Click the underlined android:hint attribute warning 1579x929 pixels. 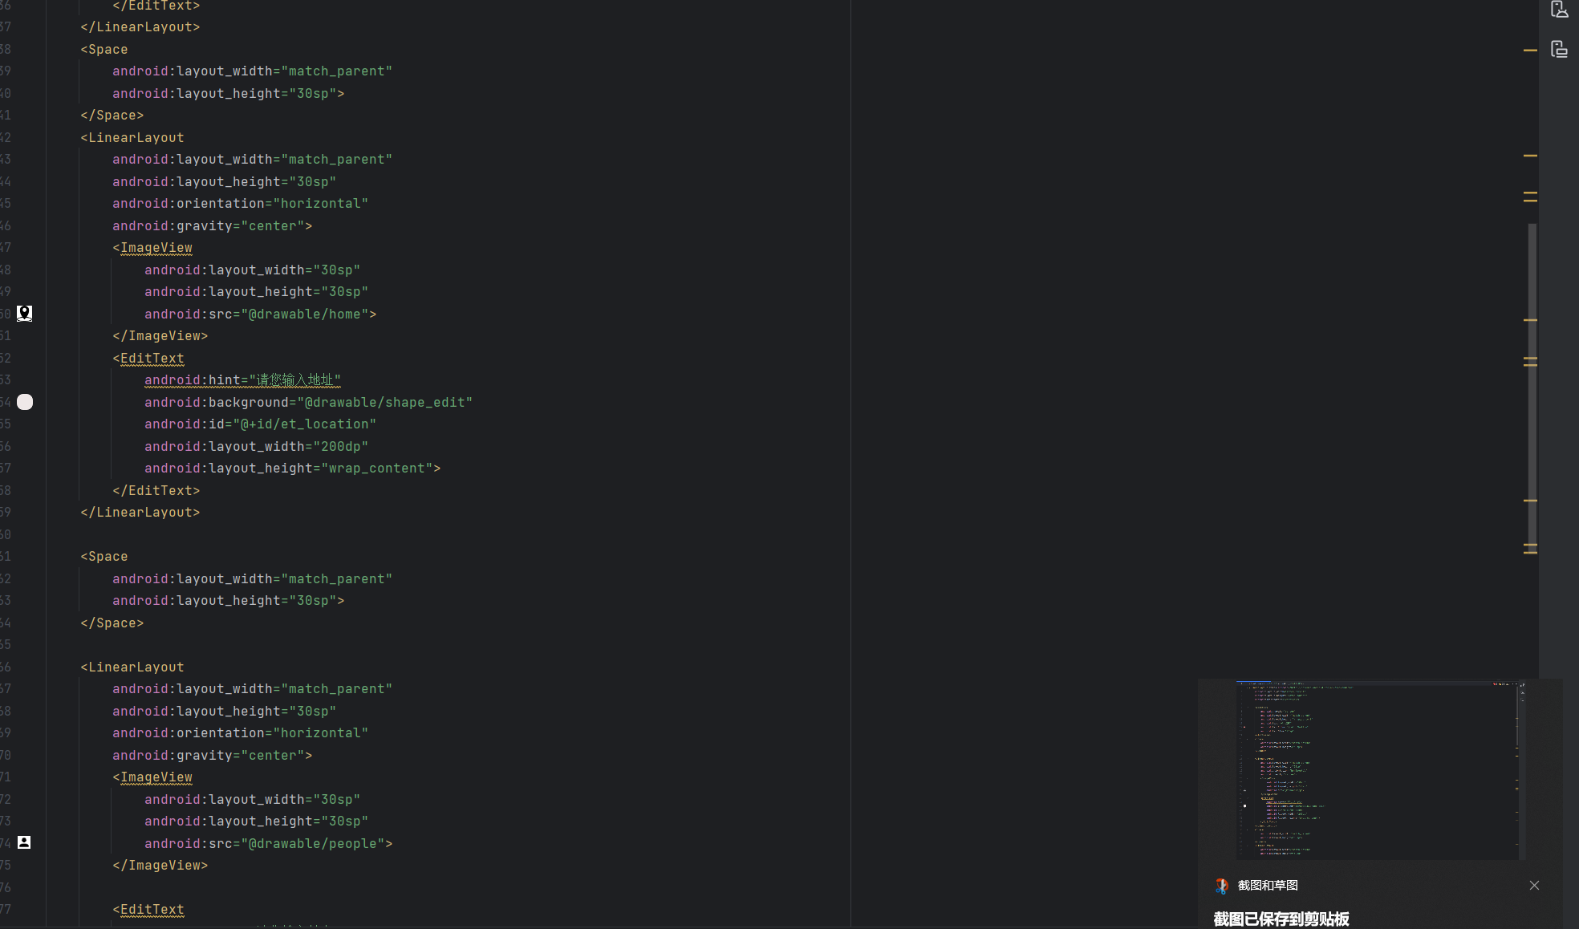tap(193, 380)
